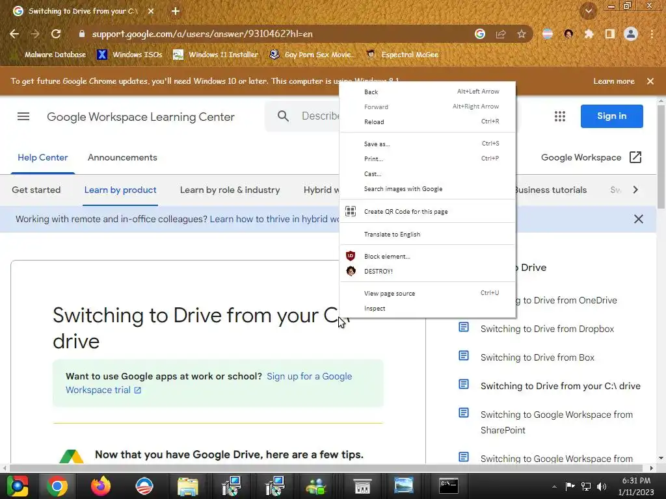Choose Reload in the context menu
Screen dimensions: 666x499
[428, 122]
